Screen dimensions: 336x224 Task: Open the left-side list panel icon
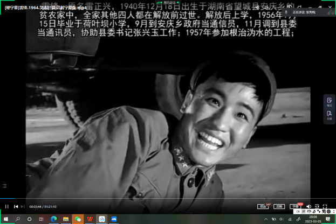point(4,186)
